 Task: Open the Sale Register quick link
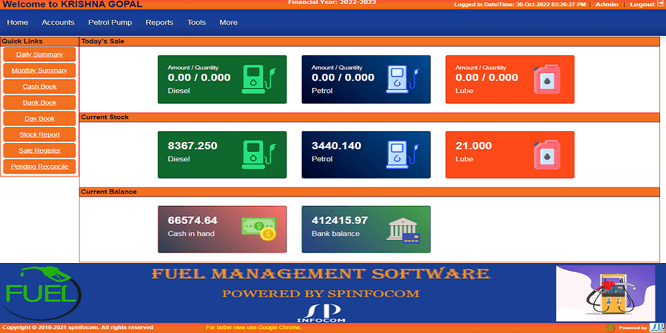39,151
